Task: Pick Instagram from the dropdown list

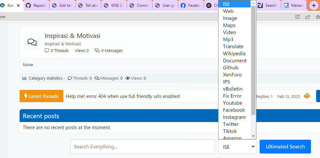Action: point(235,117)
